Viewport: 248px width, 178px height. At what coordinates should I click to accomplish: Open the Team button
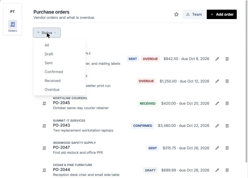(194, 14)
